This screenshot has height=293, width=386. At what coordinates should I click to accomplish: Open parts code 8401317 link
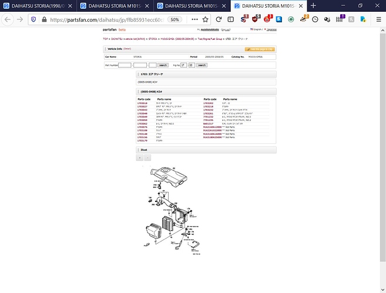pos(208,124)
